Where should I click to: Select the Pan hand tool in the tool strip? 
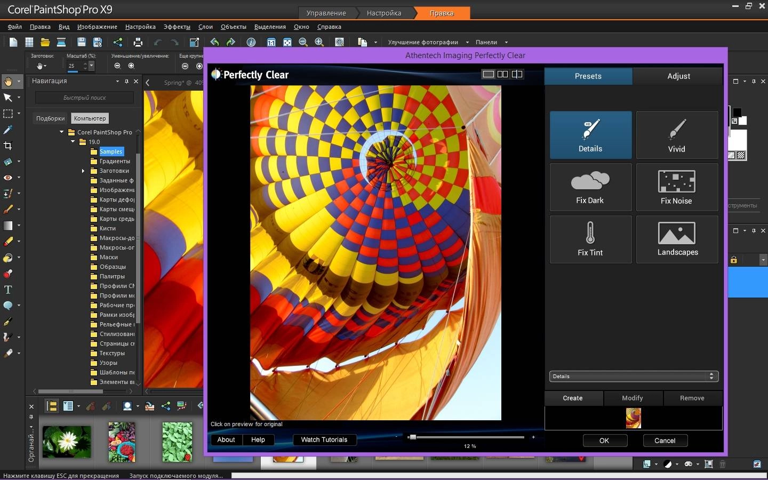point(8,81)
